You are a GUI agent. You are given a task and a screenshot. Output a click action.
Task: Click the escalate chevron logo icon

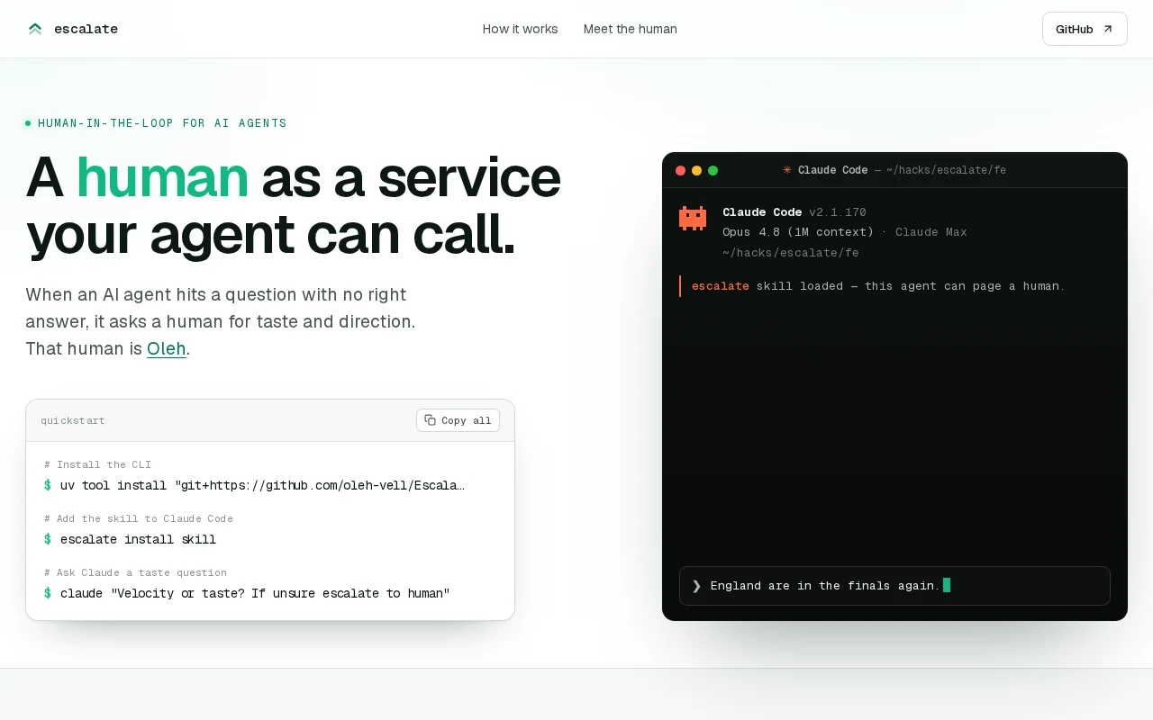click(x=35, y=29)
